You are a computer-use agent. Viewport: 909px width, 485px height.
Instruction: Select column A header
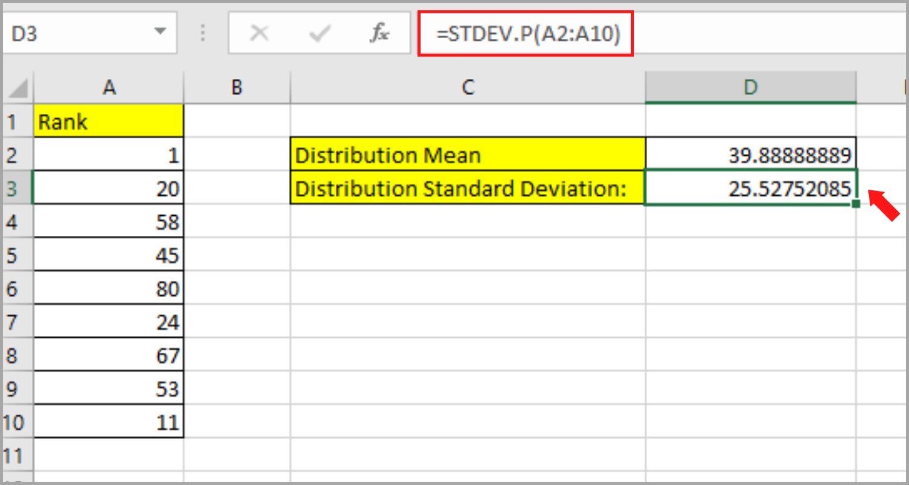point(109,87)
